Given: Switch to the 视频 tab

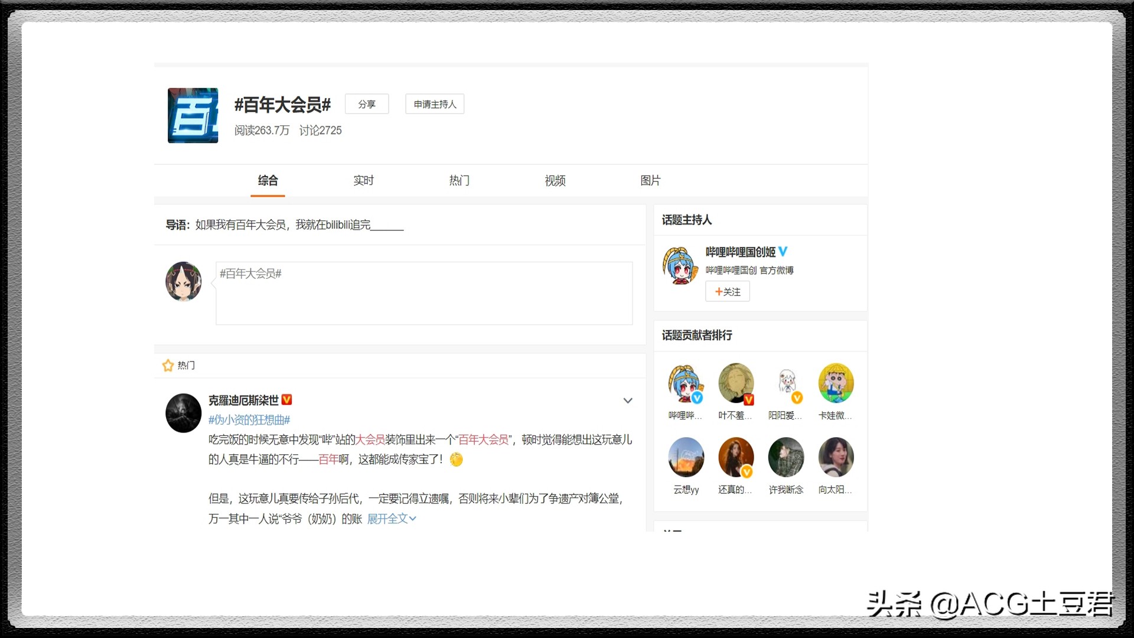Looking at the screenshot, I should (x=554, y=181).
